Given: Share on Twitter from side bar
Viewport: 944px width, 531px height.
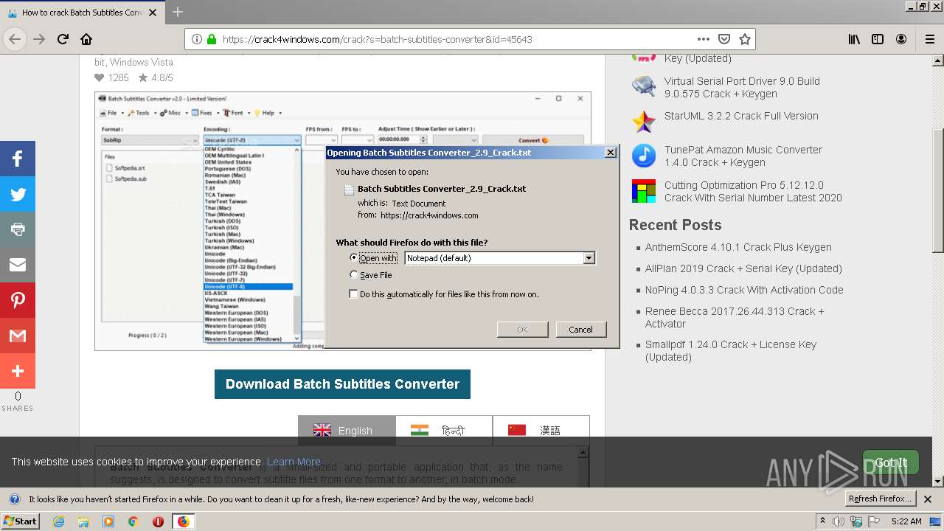Looking at the screenshot, I should pyautogui.click(x=18, y=194).
